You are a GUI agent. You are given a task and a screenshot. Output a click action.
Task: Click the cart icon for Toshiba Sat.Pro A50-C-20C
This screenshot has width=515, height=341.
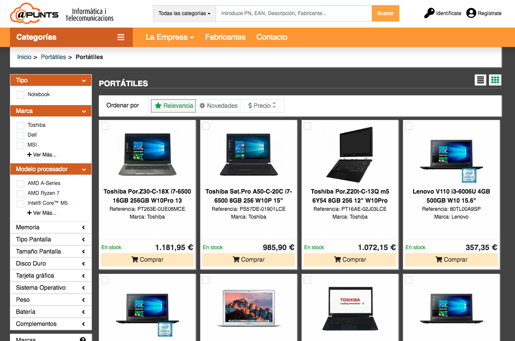pos(236,259)
